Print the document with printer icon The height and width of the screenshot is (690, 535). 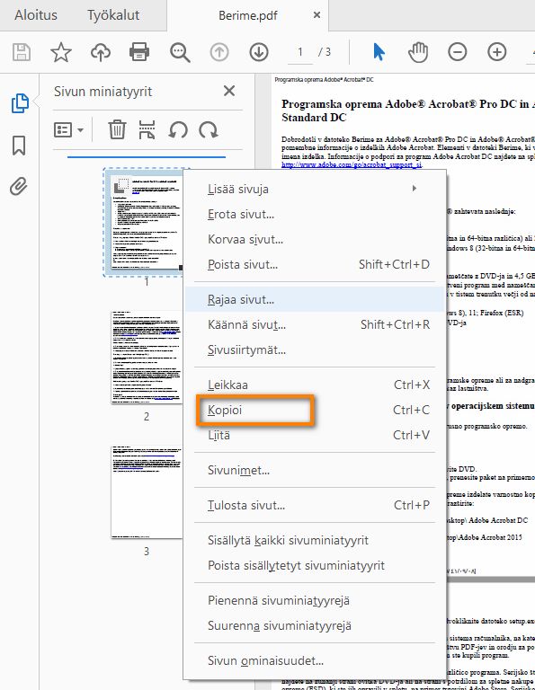click(139, 52)
